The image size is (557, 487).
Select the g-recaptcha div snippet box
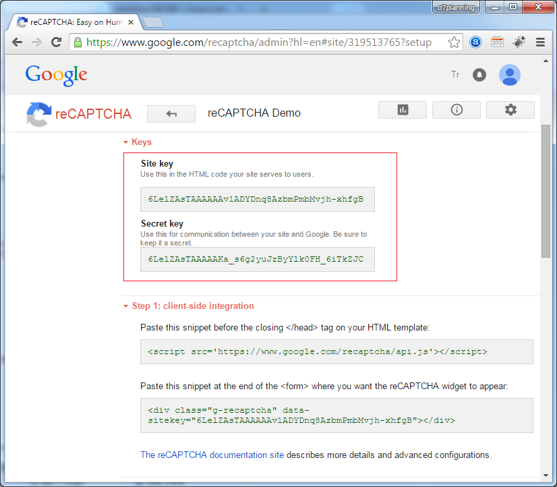point(336,416)
